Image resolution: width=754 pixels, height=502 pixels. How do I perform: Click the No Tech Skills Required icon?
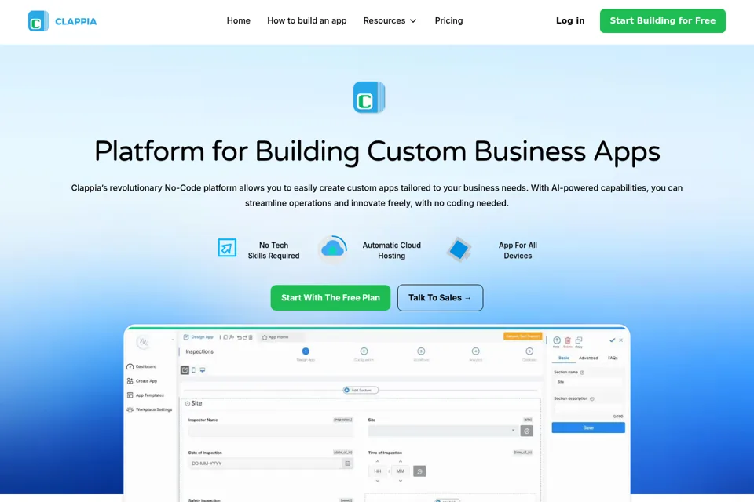pyautogui.click(x=227, y=248)
